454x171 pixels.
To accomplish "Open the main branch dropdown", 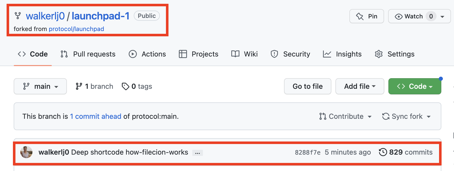I will tap(40, 86).
